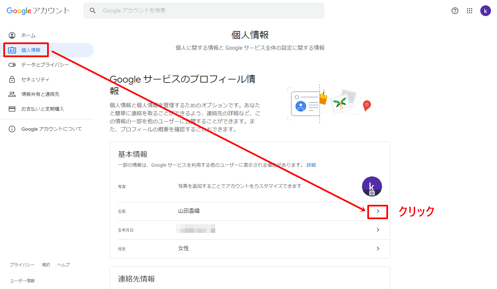
Task: Click the Google apps grid icon
Action: tap(470, 11)
